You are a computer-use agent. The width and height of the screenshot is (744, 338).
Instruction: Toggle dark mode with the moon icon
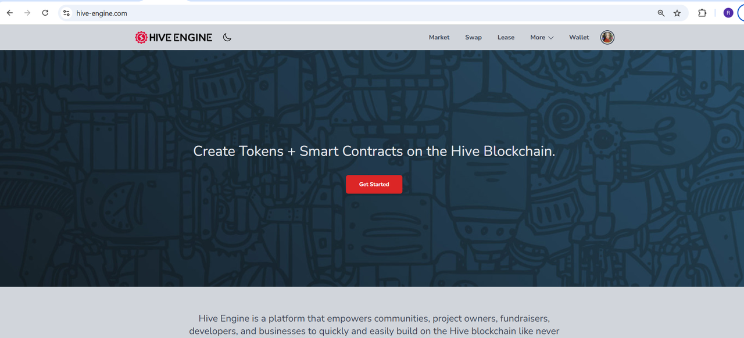[227, 37]
